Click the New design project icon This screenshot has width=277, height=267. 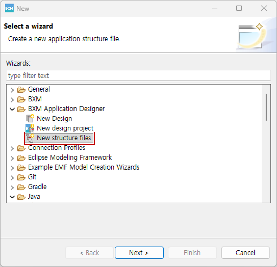(30, 128)
